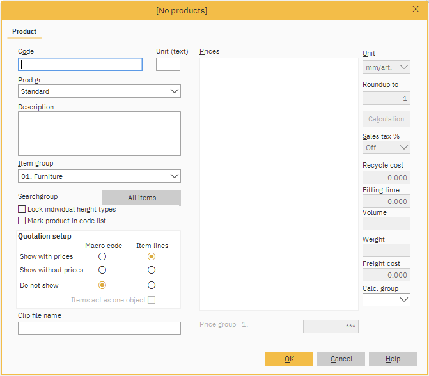The height and width of the screenshot is (376, 429).
Task: Click inside the Description text area
Action: (99, 134)
